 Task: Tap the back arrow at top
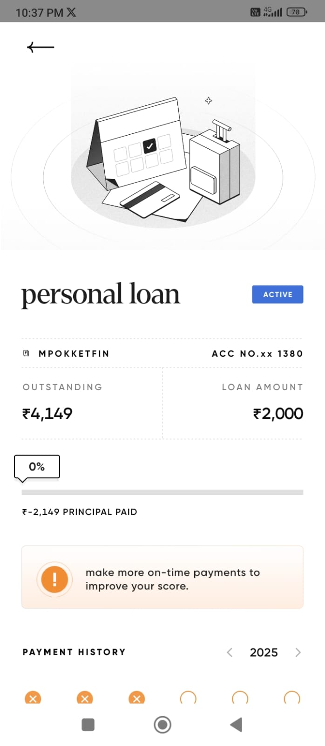tap(41, 47)
